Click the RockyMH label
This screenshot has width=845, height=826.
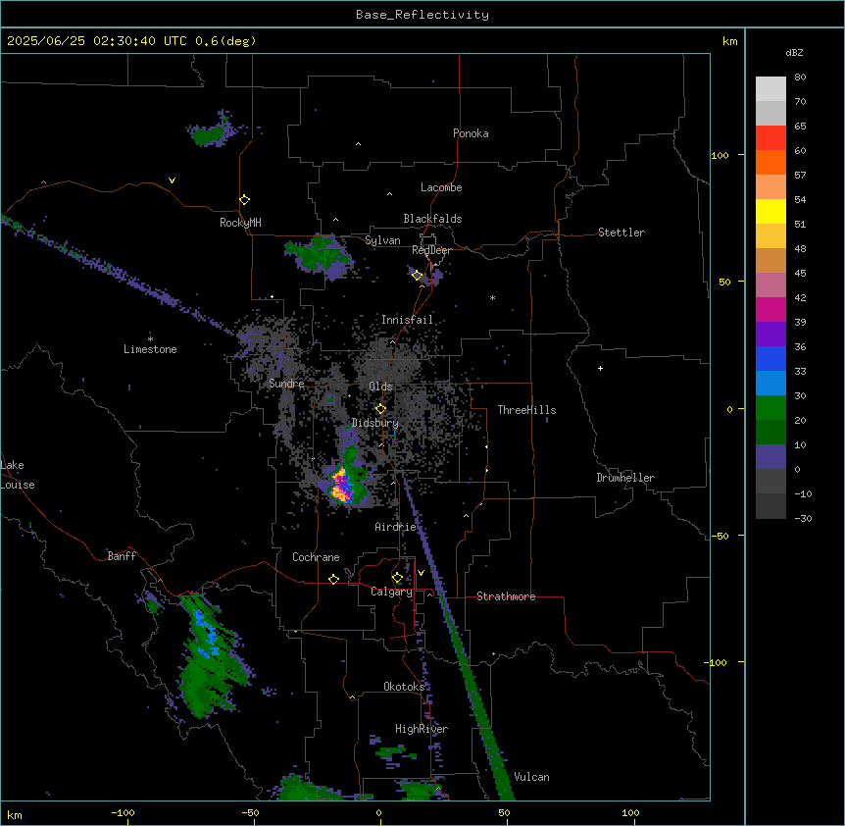coord(240,222)
